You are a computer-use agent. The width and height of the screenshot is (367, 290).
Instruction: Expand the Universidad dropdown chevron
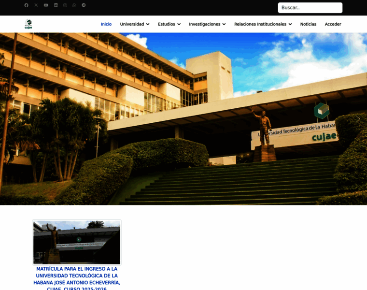148,24
